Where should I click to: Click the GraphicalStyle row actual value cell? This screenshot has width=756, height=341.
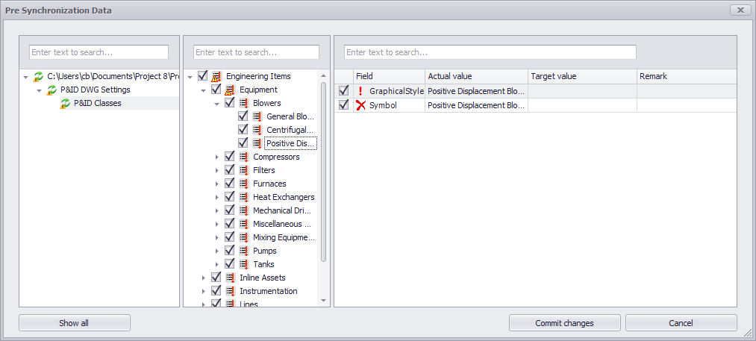click(476, 91)
